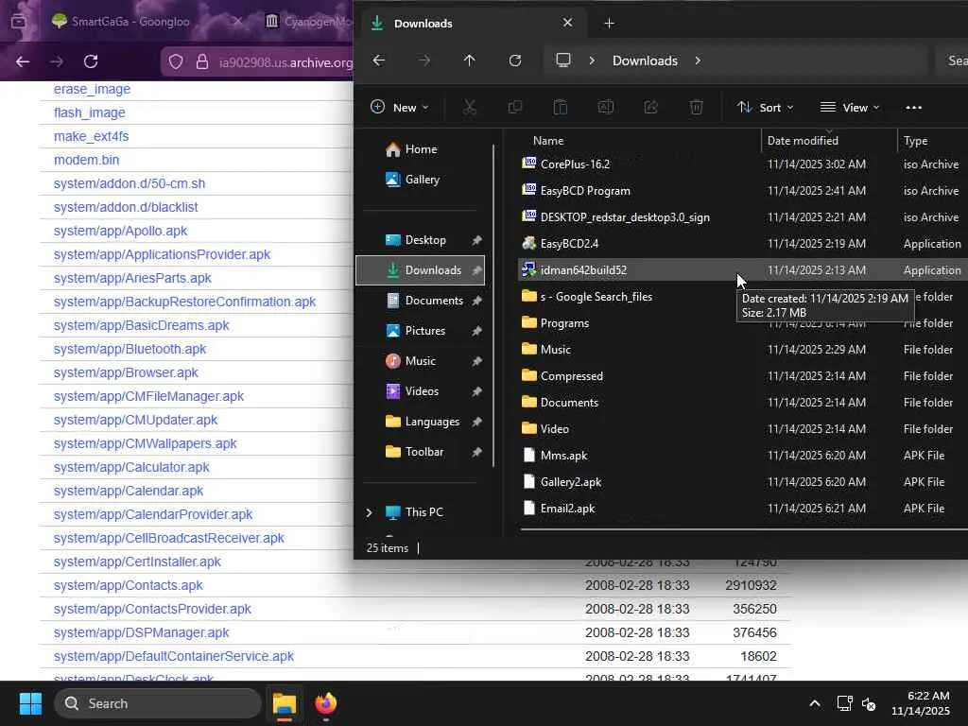Expand the chevron before Downloads in address bar
968x726 pixels.
(592, 60)
